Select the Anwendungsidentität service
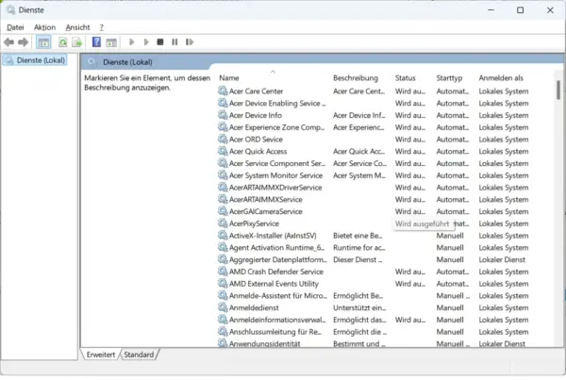 [x=374, y=343]
